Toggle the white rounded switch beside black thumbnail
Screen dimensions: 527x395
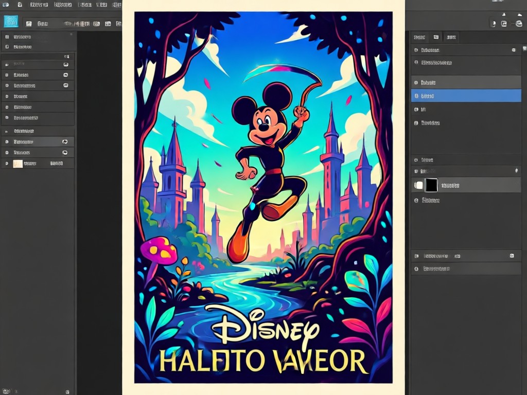pyautogui.click(x=418, y=185)
